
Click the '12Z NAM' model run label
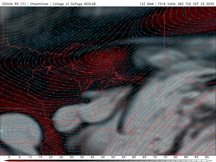146,4
